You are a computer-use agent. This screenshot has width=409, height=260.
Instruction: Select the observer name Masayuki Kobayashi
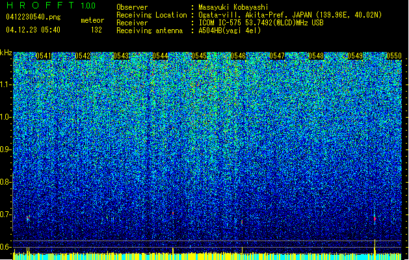click(233, 7)
